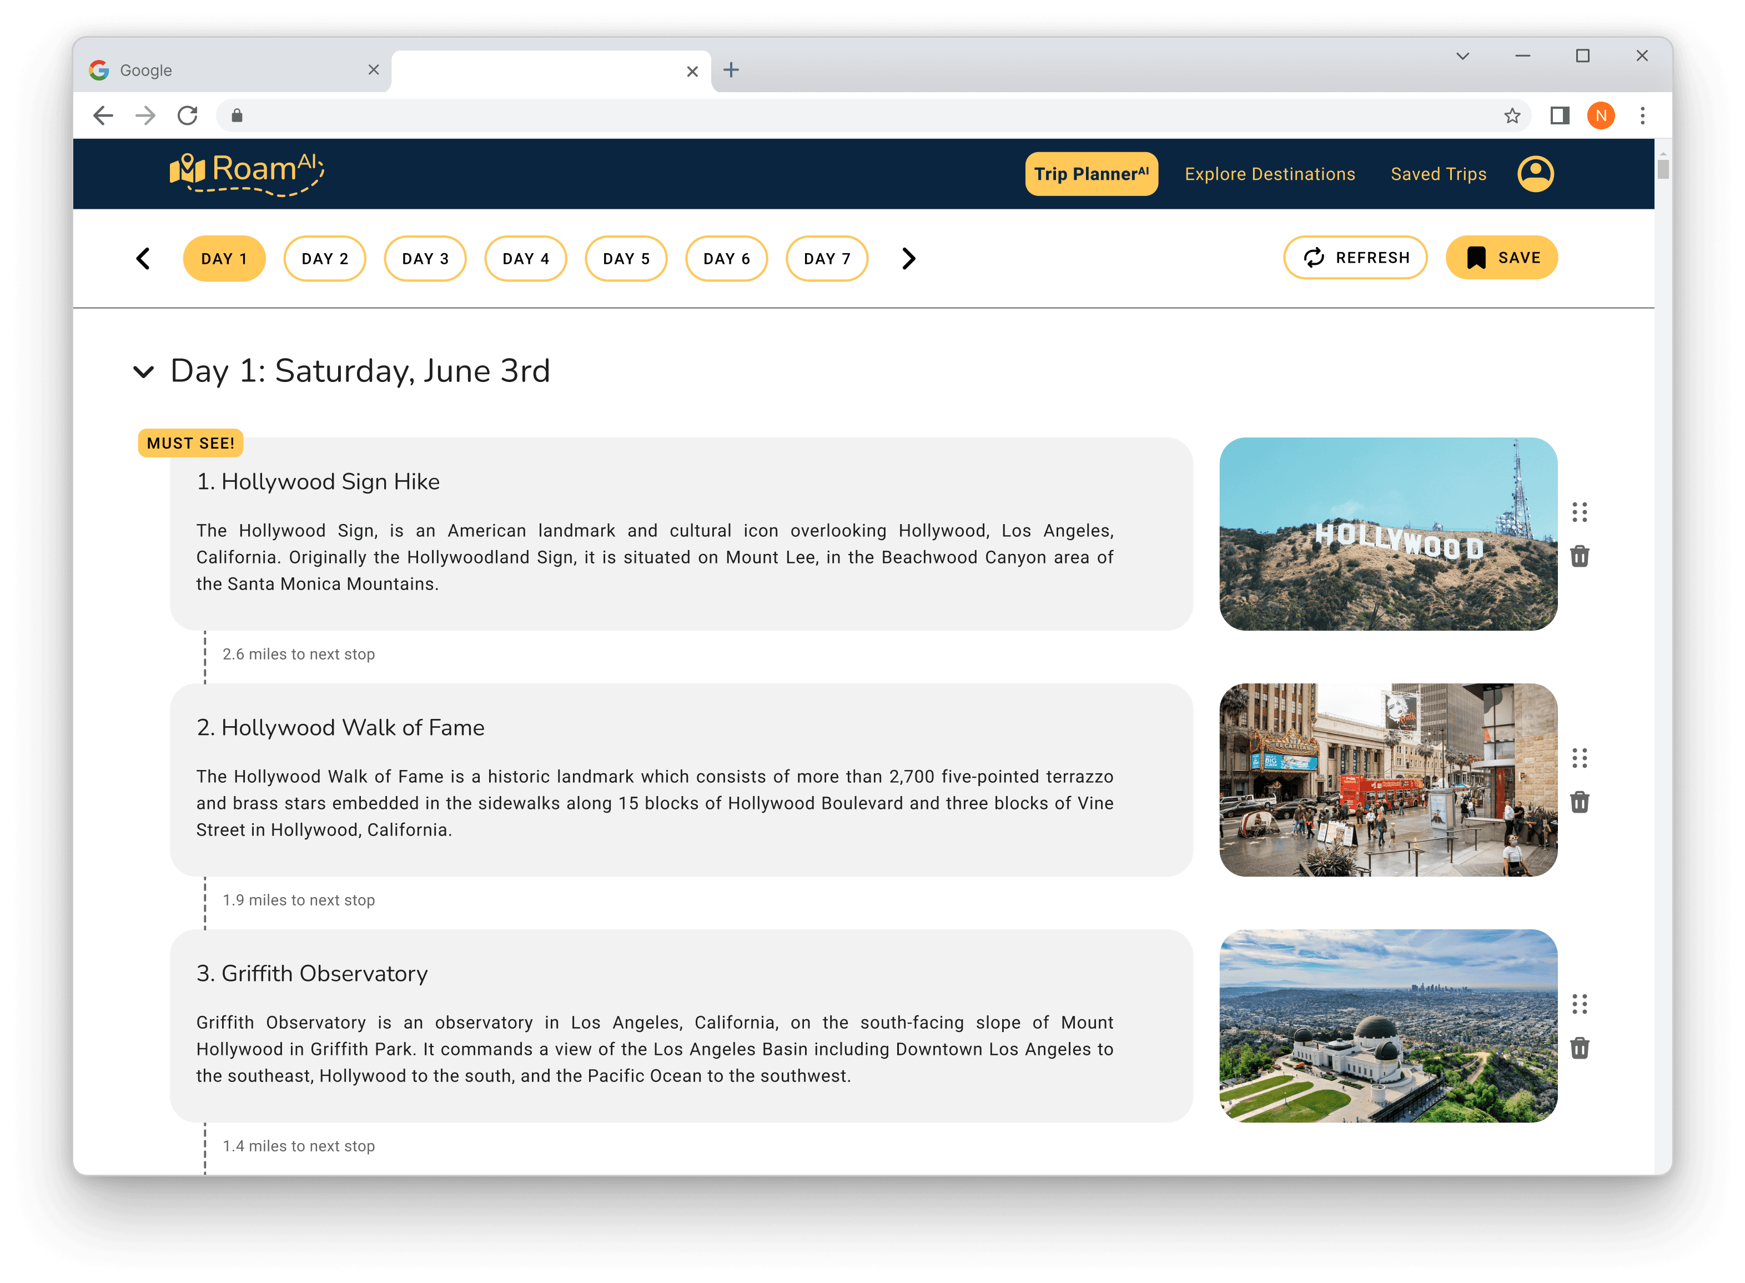Open the Griffith Observatory photo thumbnail
The height and width of the screenshot is (1283, 1745).
(1388, 1025)
